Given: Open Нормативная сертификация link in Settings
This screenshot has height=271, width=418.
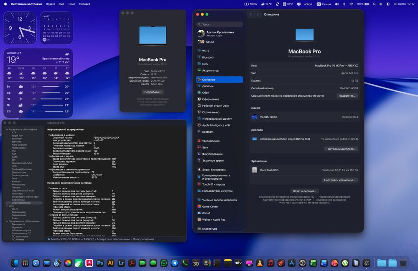Looking at the screenshot, I should (334, 197).
